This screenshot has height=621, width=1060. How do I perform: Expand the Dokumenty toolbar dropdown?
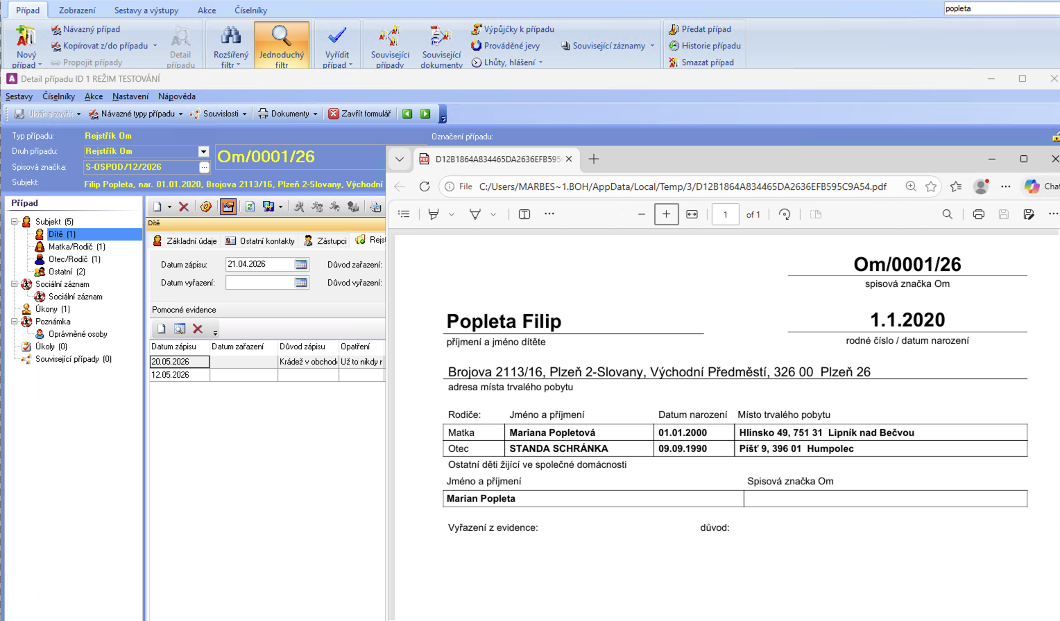pos(315,114)
